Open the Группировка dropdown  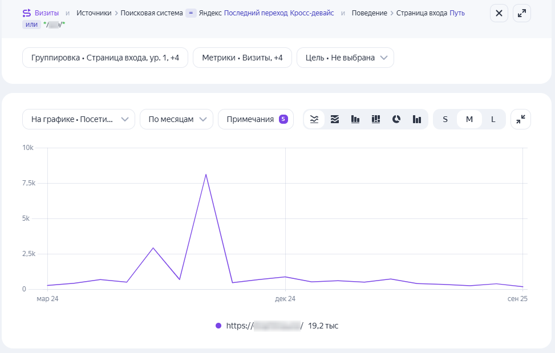pyautogui.click(x=105, y=58)
